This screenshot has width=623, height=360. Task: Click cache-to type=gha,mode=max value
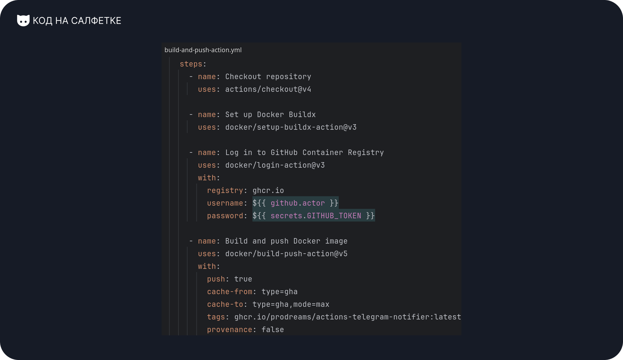point(291,304)
